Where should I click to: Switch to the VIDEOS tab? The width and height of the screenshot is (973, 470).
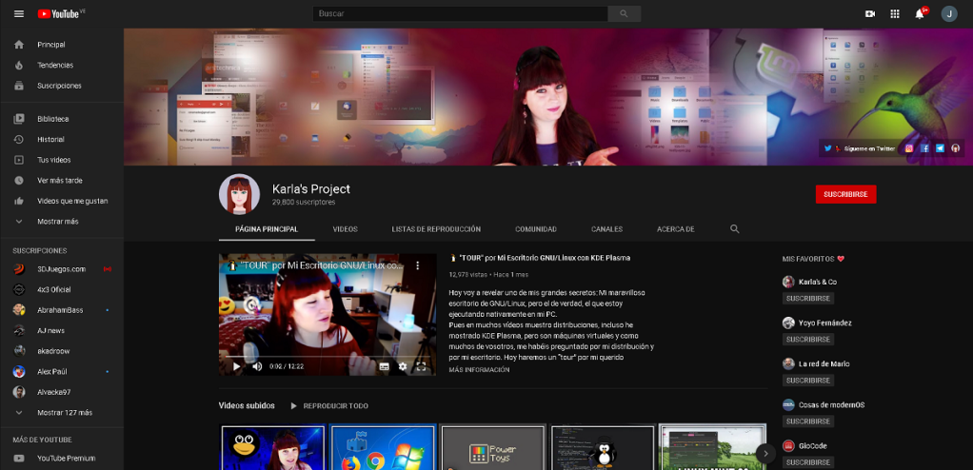coord(345,228)
